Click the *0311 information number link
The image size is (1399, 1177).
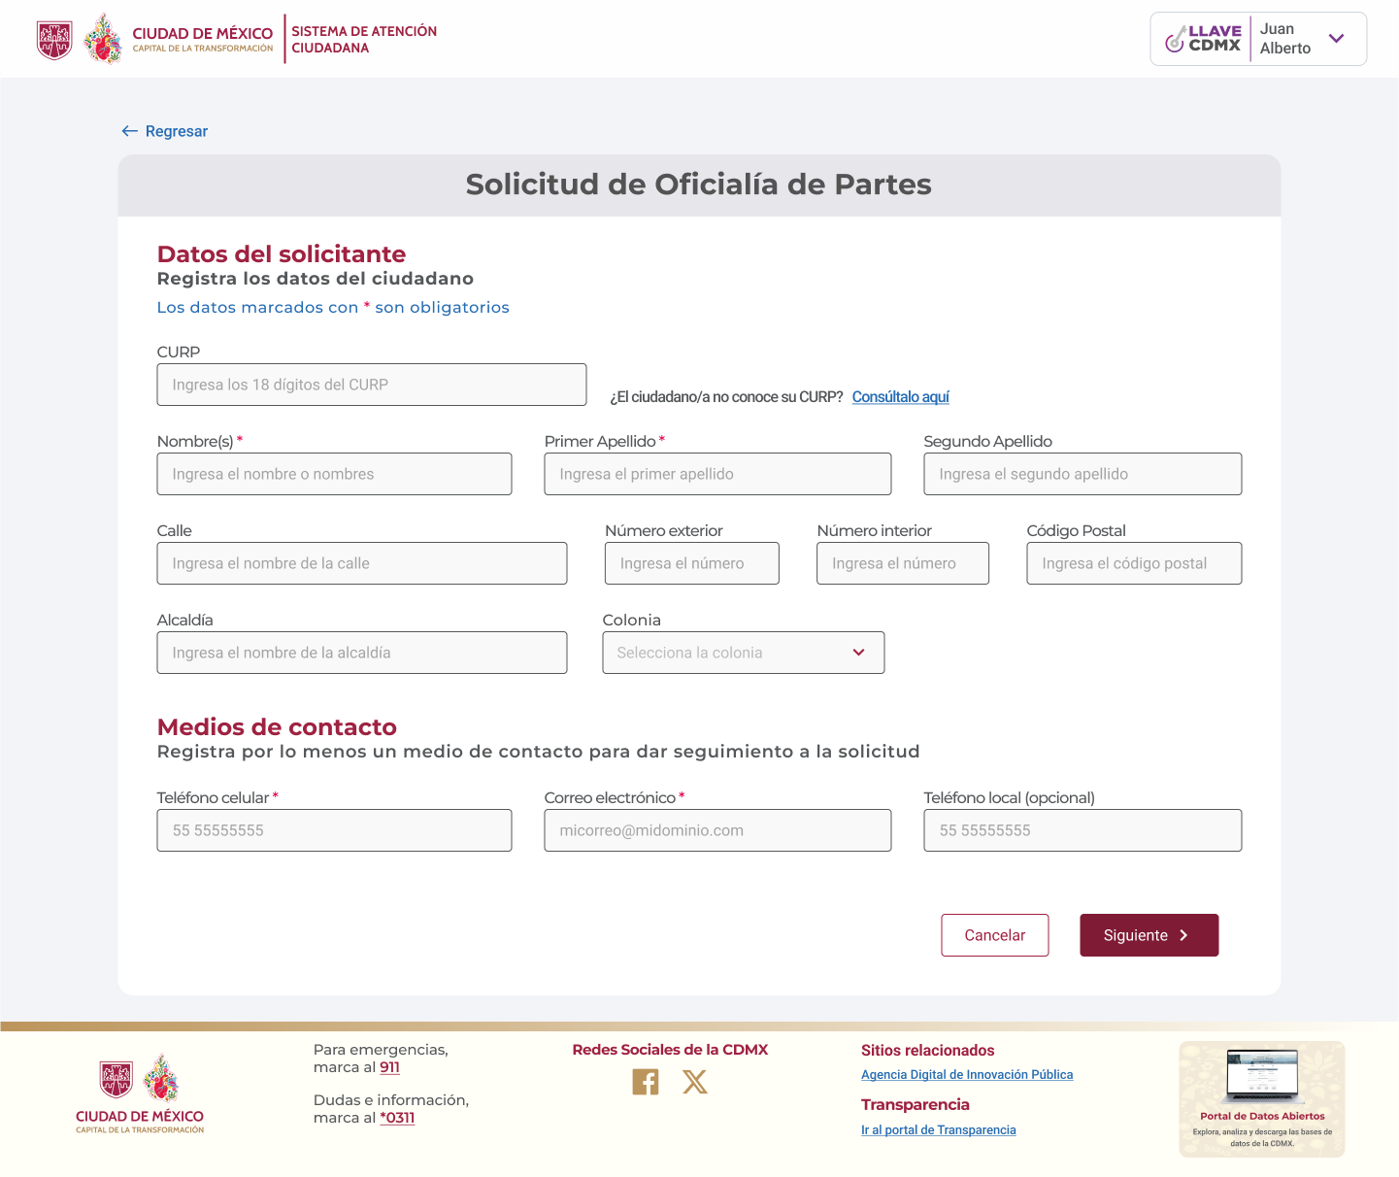point(397,1118)
